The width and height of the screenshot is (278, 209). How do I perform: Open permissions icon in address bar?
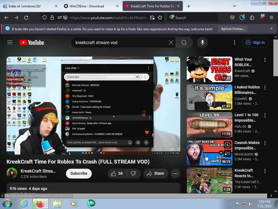pos(59,17)
